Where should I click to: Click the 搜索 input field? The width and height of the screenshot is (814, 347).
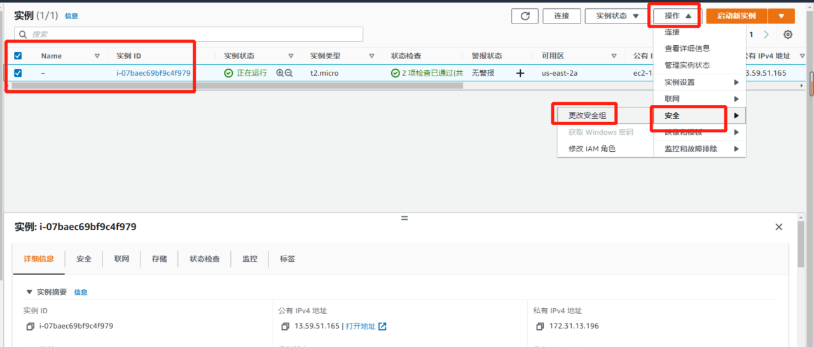(x=188, y=34)
